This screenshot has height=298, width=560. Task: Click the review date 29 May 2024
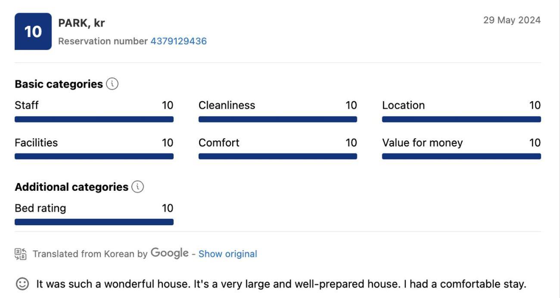[512, 20]
